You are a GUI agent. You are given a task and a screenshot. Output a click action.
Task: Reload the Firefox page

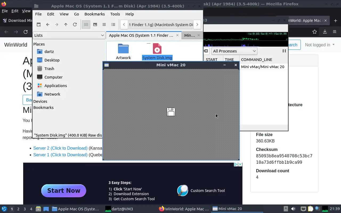[x=26, y=32]
